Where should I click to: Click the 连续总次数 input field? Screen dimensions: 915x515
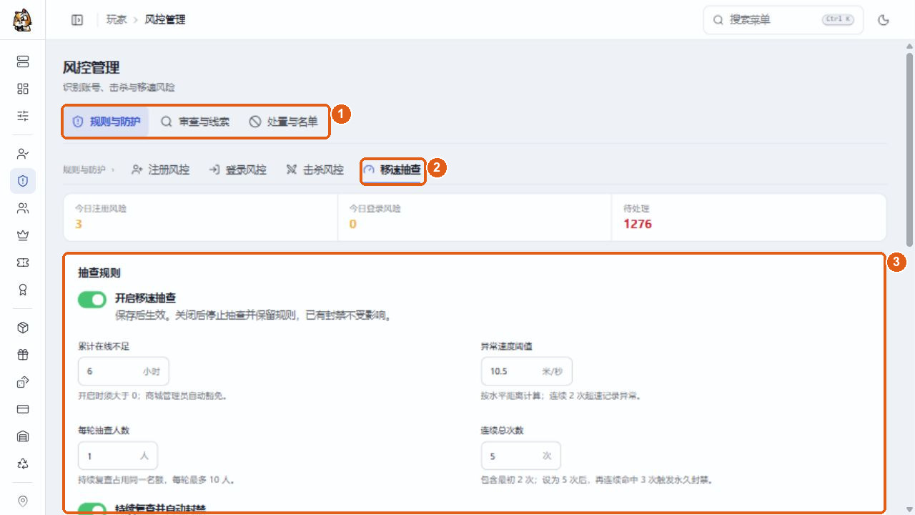click(x=521, y=456)
